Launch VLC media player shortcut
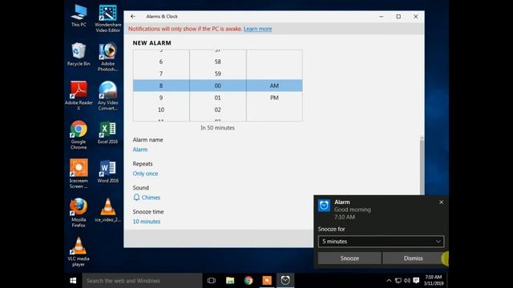The height and width of the screenshot is (288, 513). (79, 252)
